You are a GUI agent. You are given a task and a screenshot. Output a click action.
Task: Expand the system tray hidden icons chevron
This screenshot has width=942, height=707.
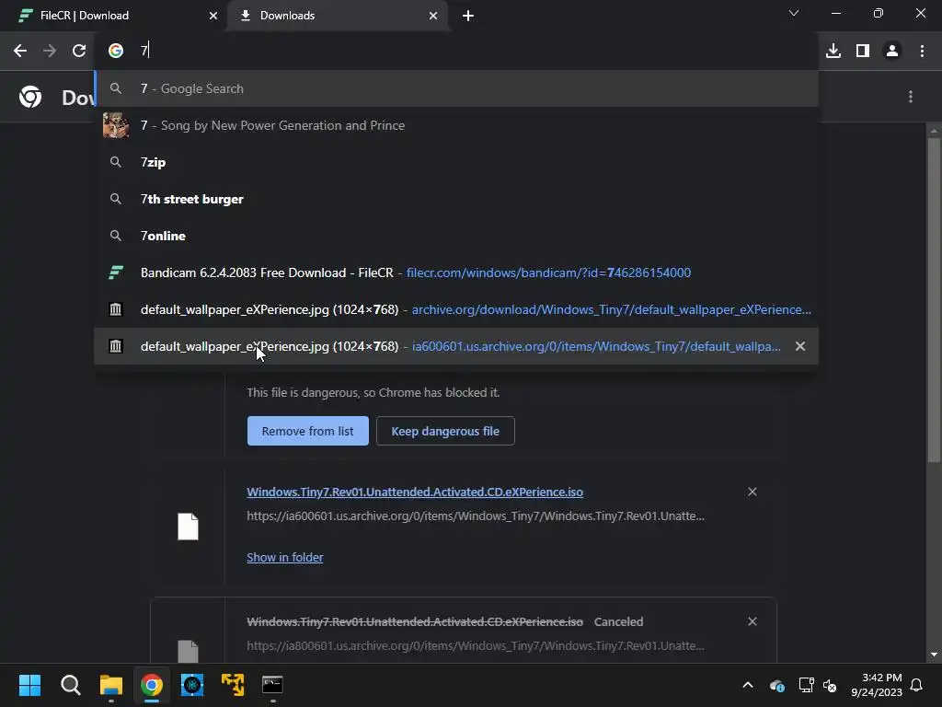point(748,685)
